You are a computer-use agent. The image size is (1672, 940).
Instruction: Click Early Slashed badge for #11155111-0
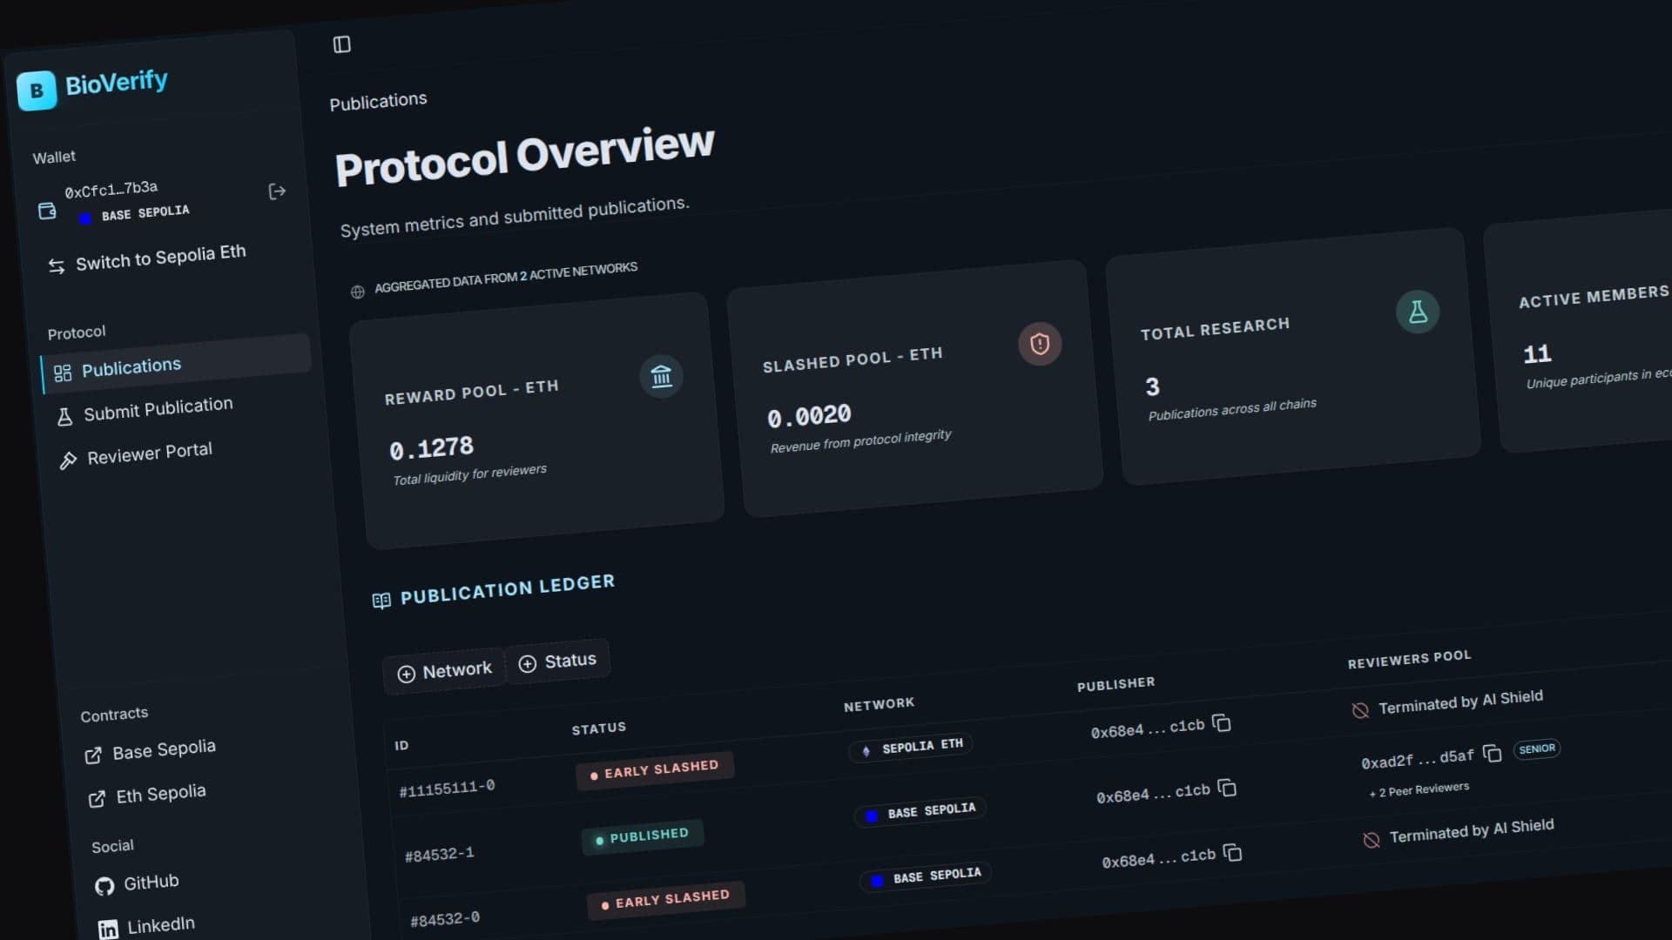click(x=655, y=769)
